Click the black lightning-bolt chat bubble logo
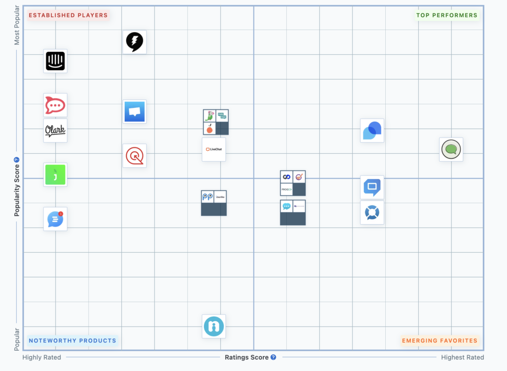507x371 pixels. click(x=135, y=42)
